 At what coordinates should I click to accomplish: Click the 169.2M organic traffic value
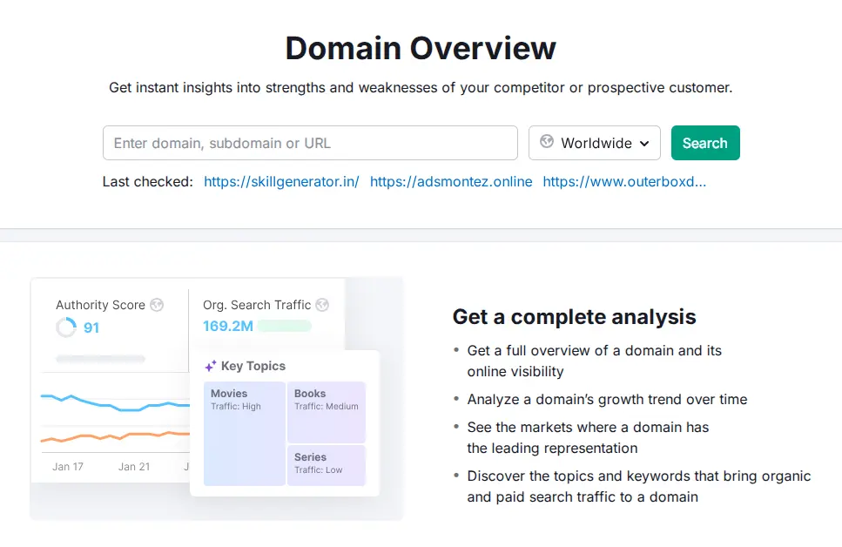click(227, 327)
